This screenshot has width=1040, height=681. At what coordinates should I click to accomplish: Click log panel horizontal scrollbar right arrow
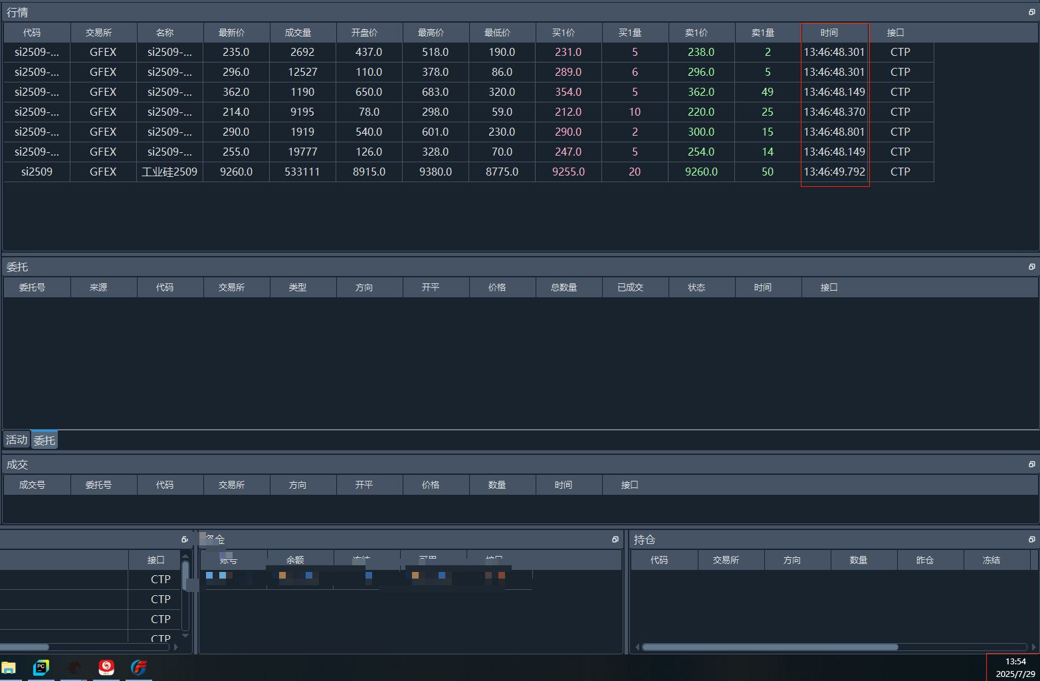(175, 646)
